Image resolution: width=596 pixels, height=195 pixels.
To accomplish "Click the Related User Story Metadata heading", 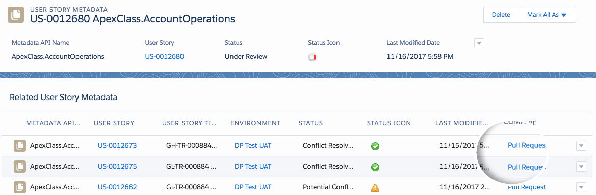I will 64,97.
